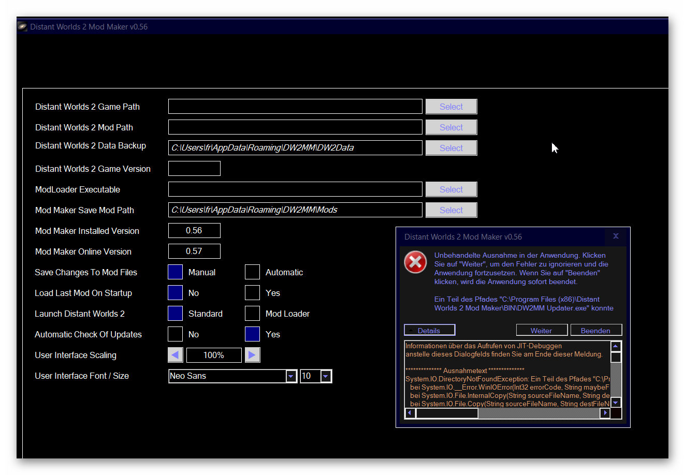This screenshot has height=475, width=685.
Task: Click the 100% scaling value box
Action: point(214,355)
